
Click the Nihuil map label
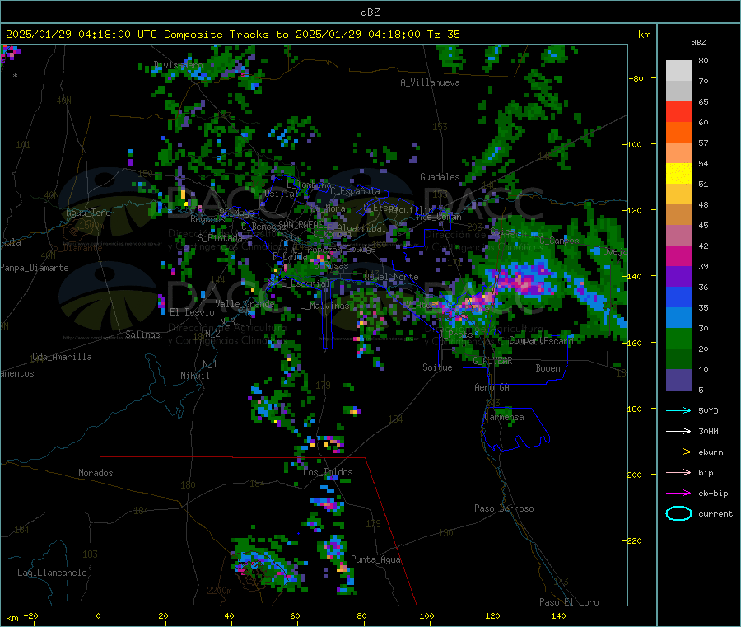[x=195, y=376]
